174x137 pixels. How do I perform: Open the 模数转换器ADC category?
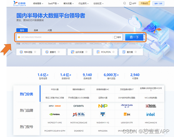pos(79,89)
